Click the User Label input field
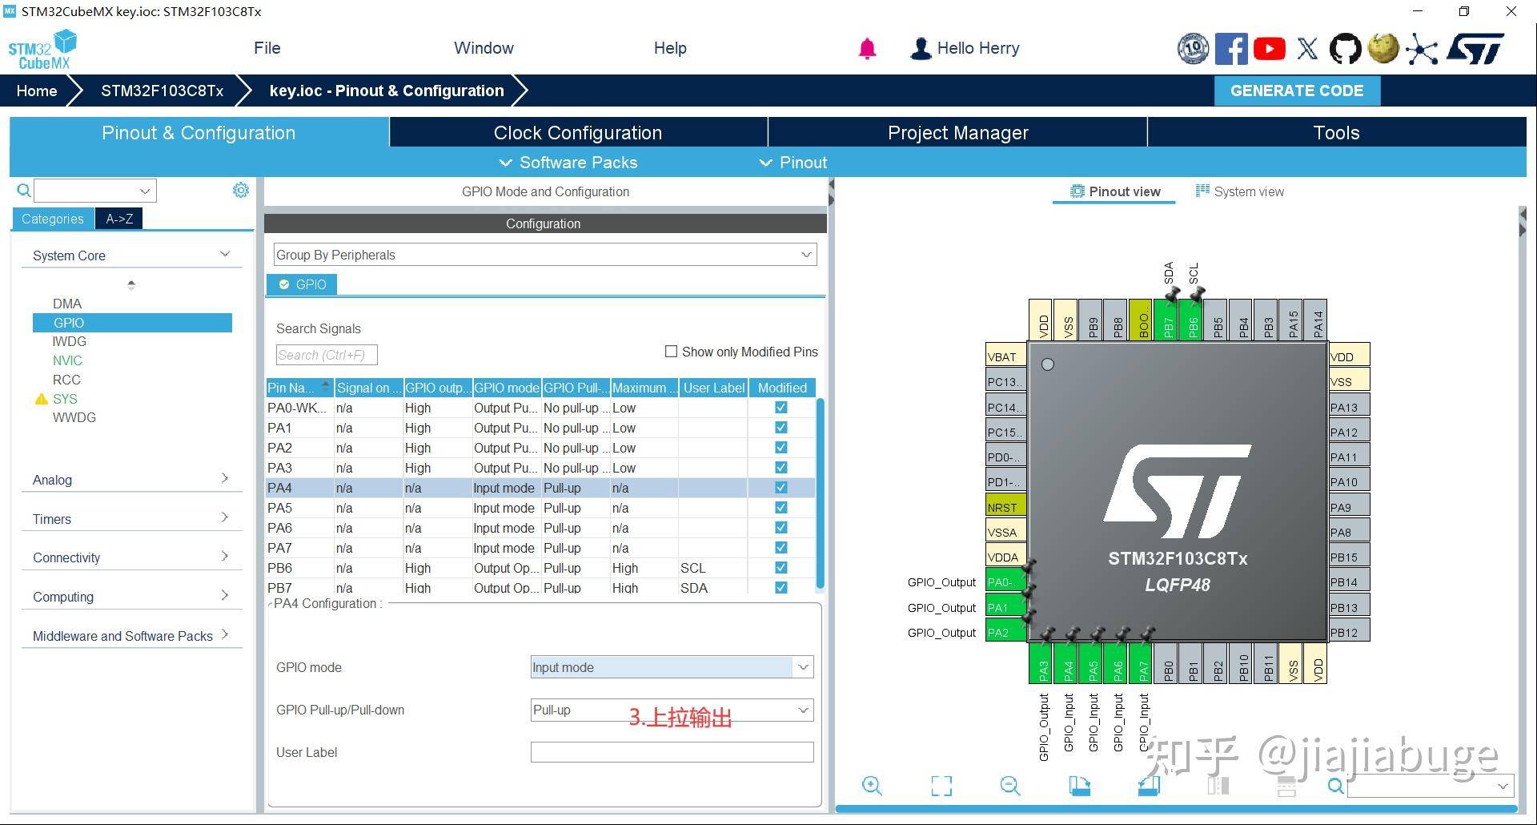The height and width of the screenshot is (825, 1537). point(672,752)
